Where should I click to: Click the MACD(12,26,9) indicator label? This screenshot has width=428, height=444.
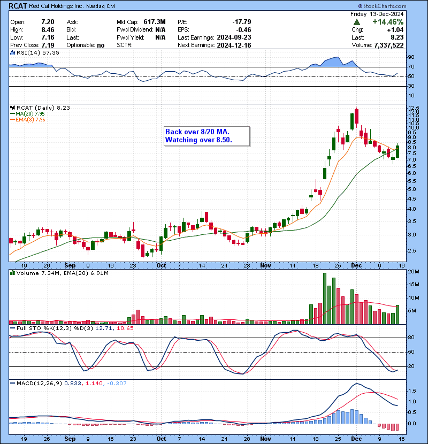39,384
